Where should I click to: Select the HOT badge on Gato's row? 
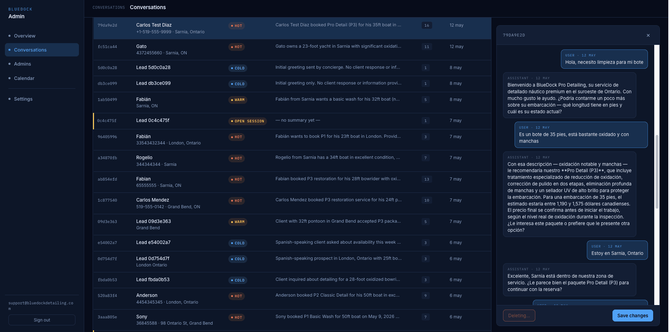click(236, 47)
